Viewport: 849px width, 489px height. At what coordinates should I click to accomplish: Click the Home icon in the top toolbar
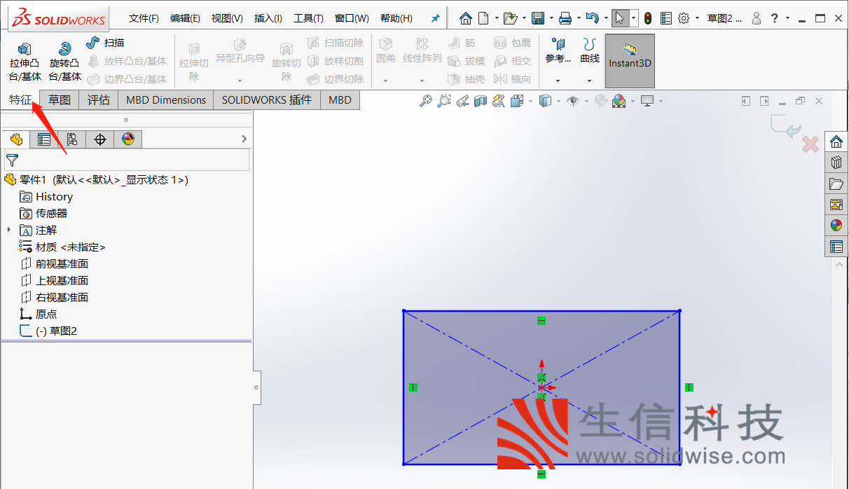(466, 18)
